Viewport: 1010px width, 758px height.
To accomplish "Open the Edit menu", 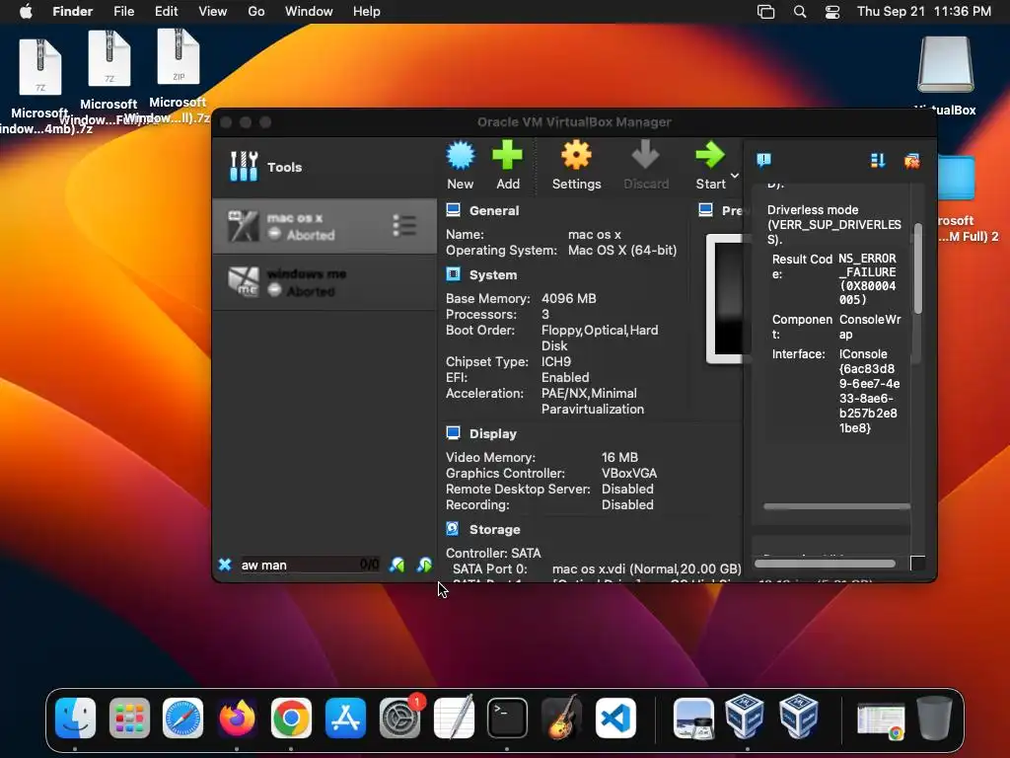I will pyautogui.click(x=166, y=12).
